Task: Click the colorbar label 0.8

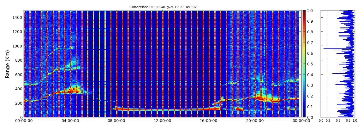Action: click(310, 32)
